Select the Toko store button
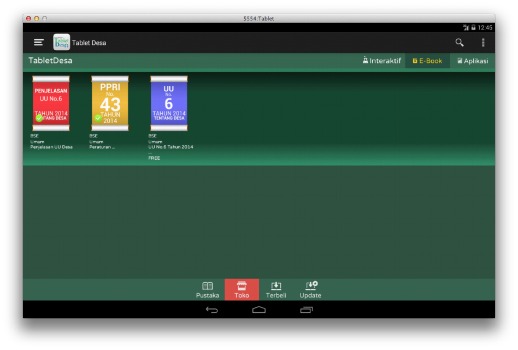Screen dimensions: 518x350 [242, 290]
